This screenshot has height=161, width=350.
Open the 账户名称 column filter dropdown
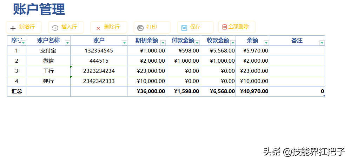pyautogui.click(x=67, y=43)
